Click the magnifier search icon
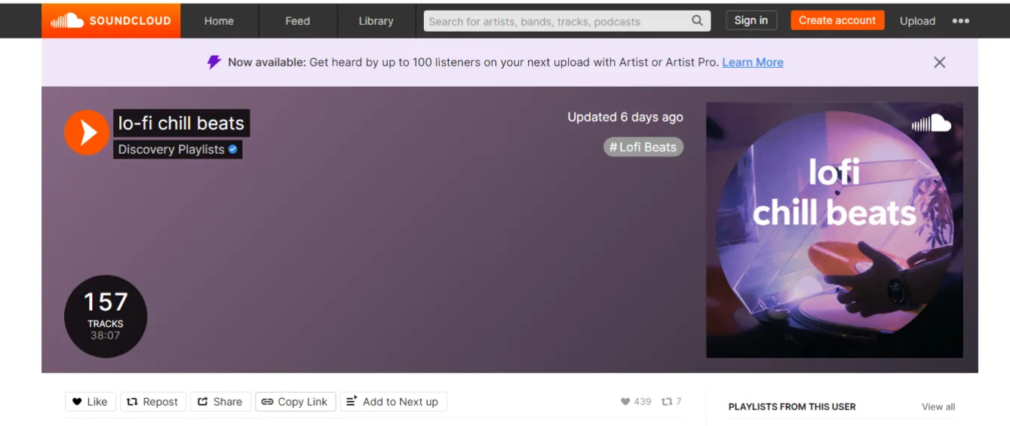The image size is (1010, 426). pyautogui.click(x=698, y=20)
